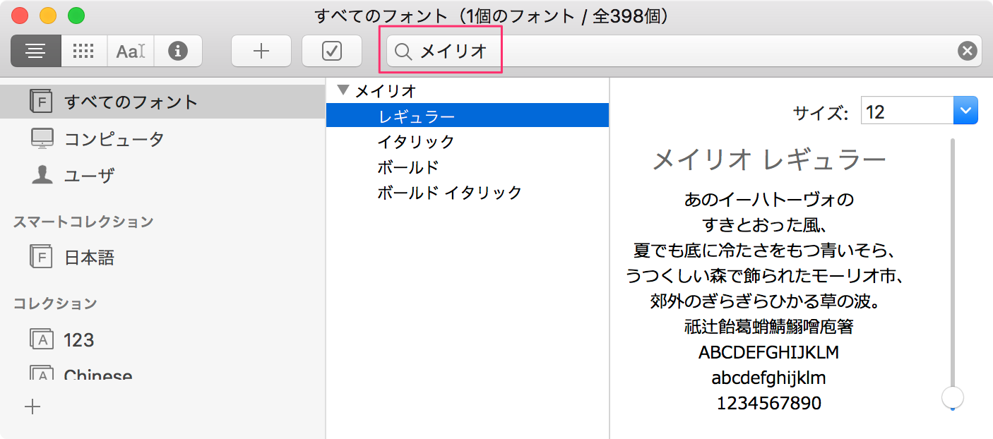The image size is (993, 439).
Task: Click the コレクション section header
Action: 55,303
